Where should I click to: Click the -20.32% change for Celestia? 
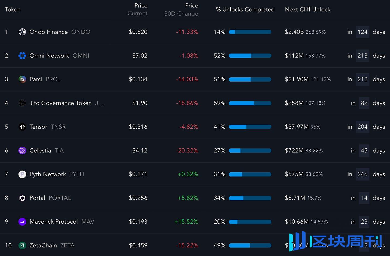coord(187,151)
